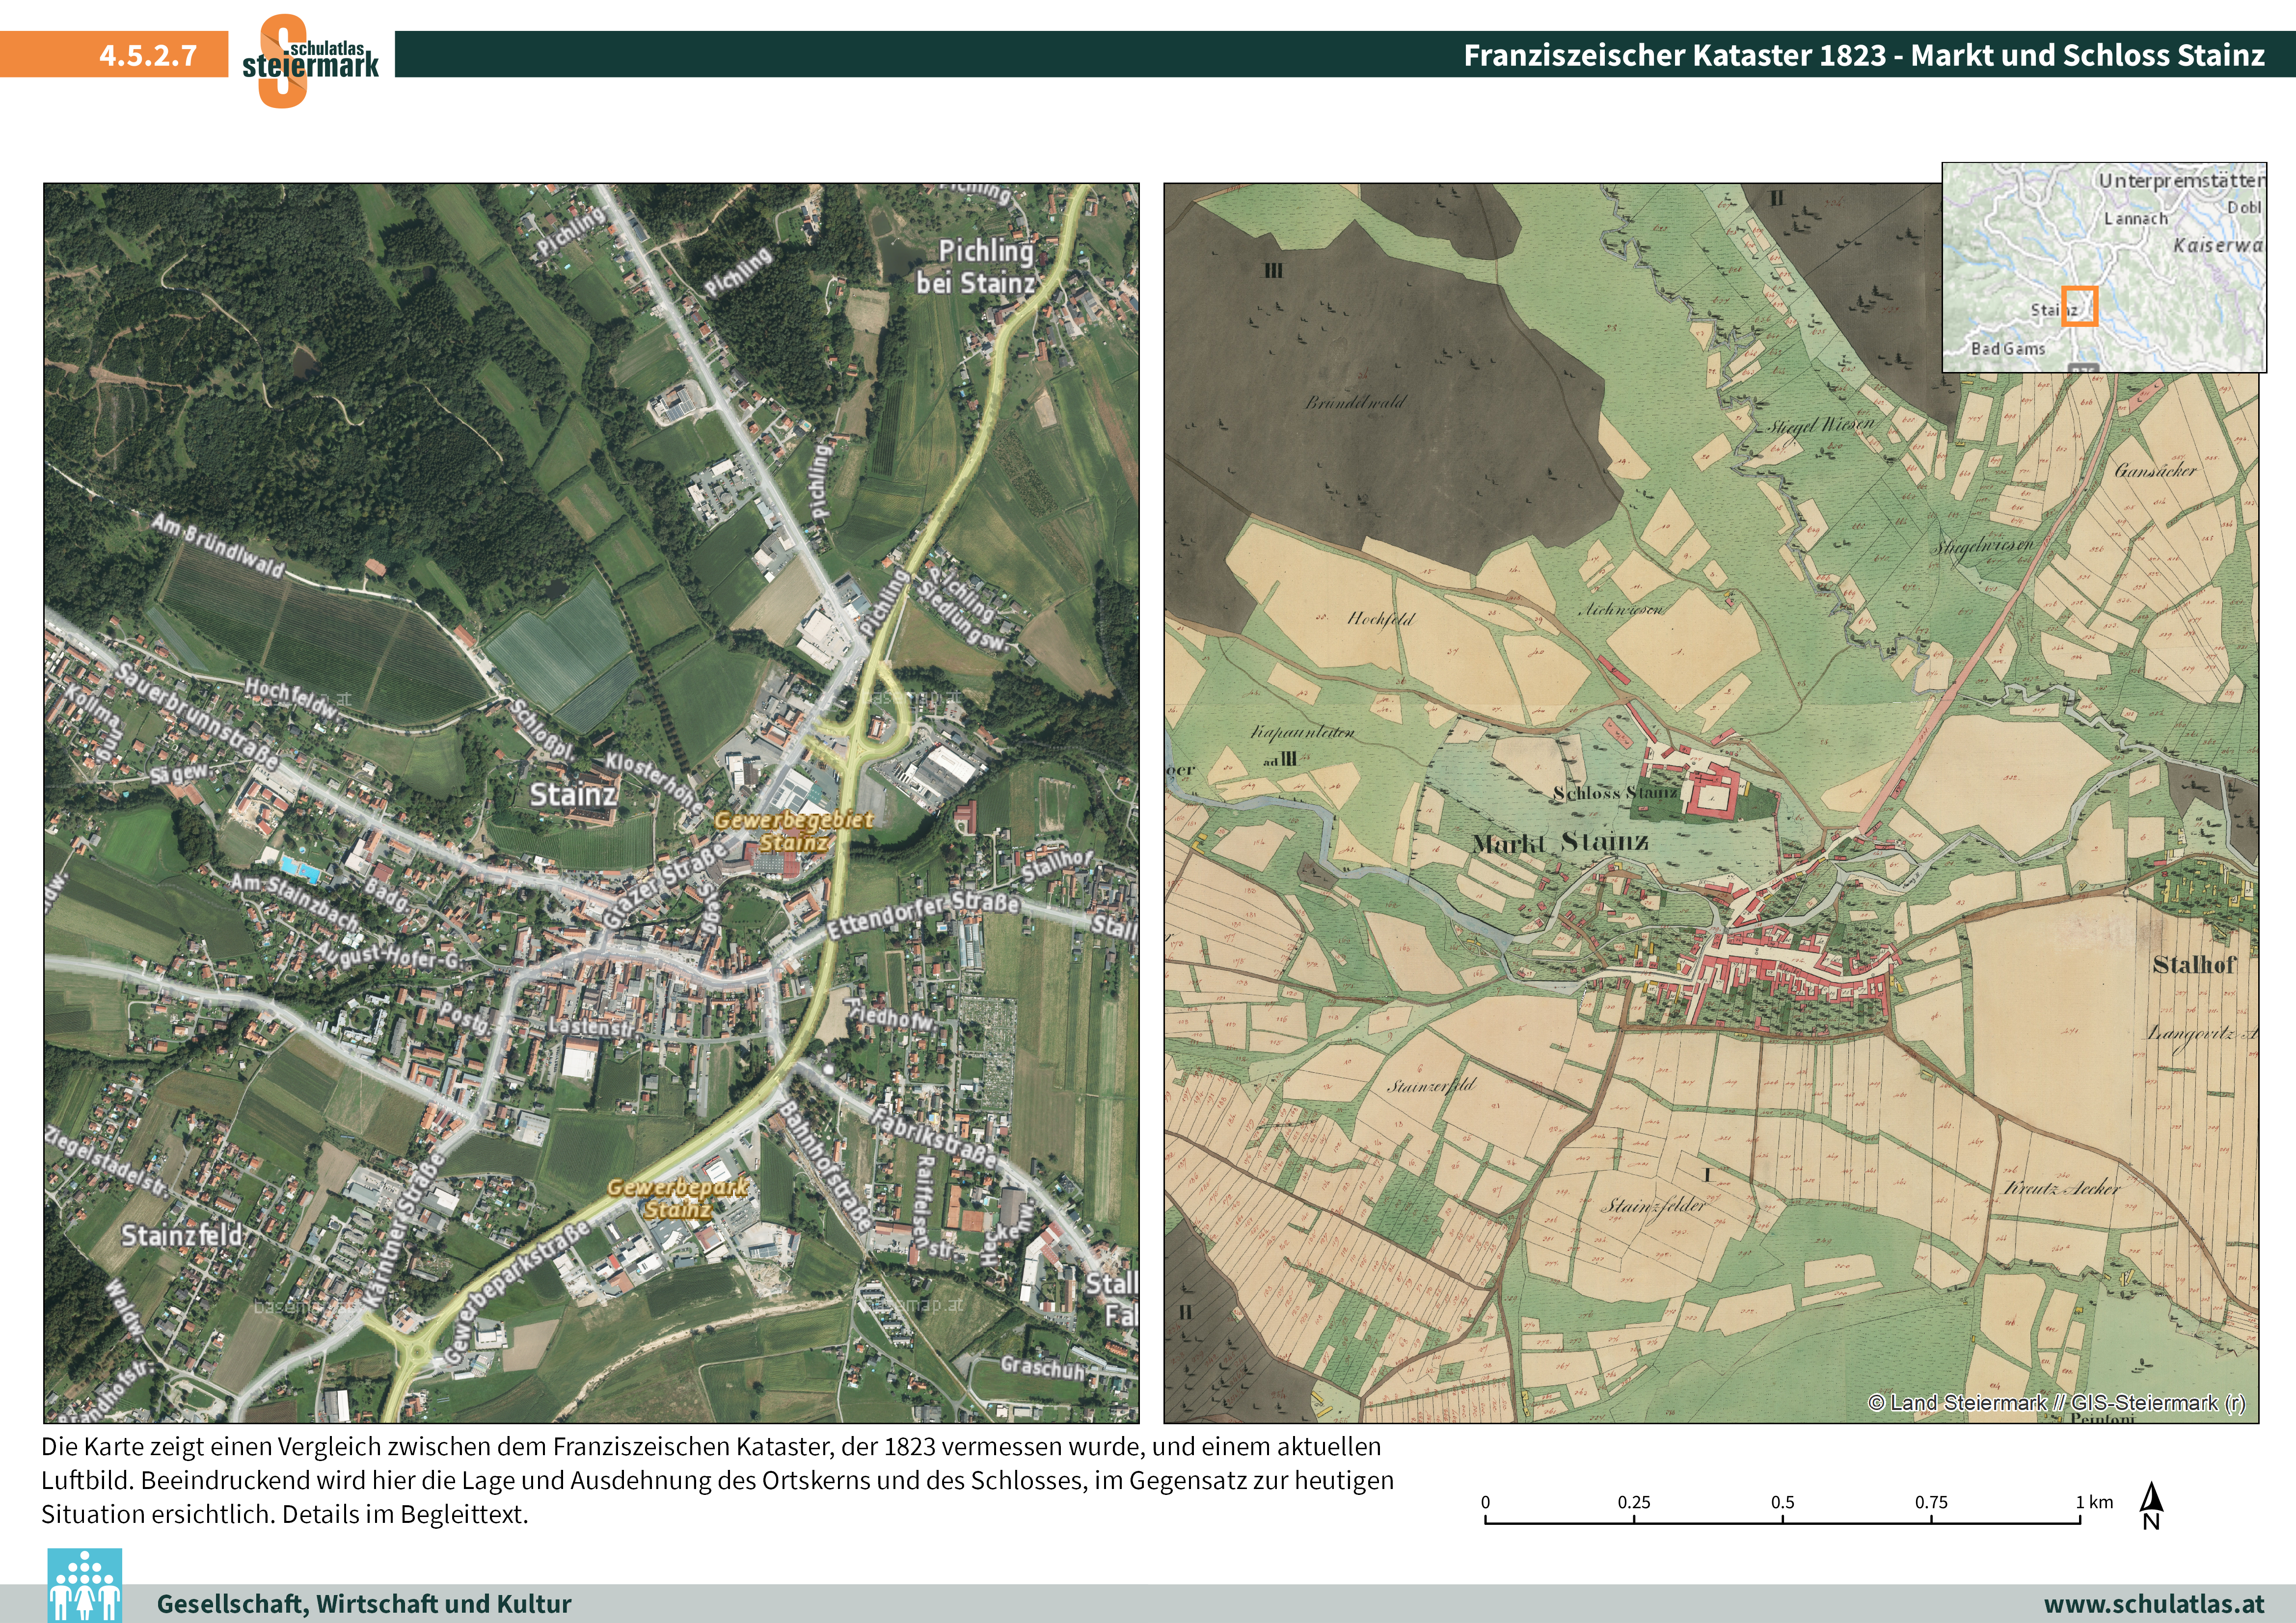Click the Franziszeischer Kataster title bar

pyautogui.click(x=1863, y=55)
